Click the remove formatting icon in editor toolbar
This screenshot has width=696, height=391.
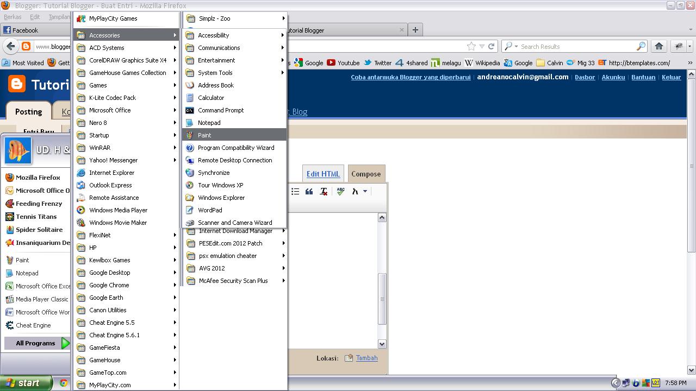(x=324, y=191)
